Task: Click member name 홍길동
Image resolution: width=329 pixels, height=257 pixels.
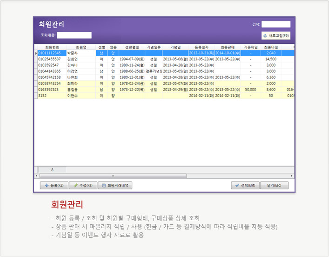Action: pyautogui.click(x=81, y=90)
